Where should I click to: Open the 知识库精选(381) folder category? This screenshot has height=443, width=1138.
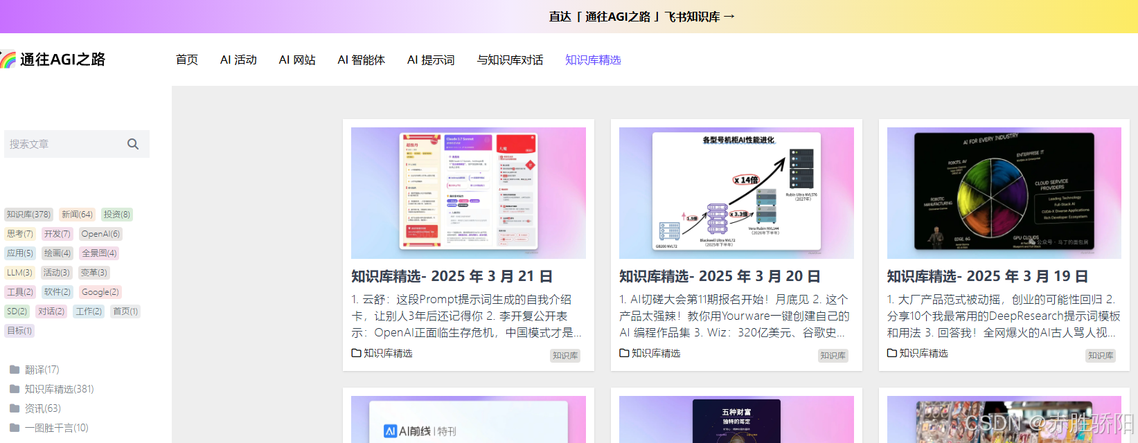(x=52, y=389)
